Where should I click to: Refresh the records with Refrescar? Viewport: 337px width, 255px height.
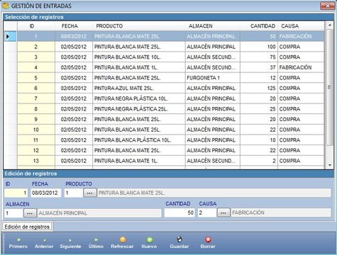(122, 243)
